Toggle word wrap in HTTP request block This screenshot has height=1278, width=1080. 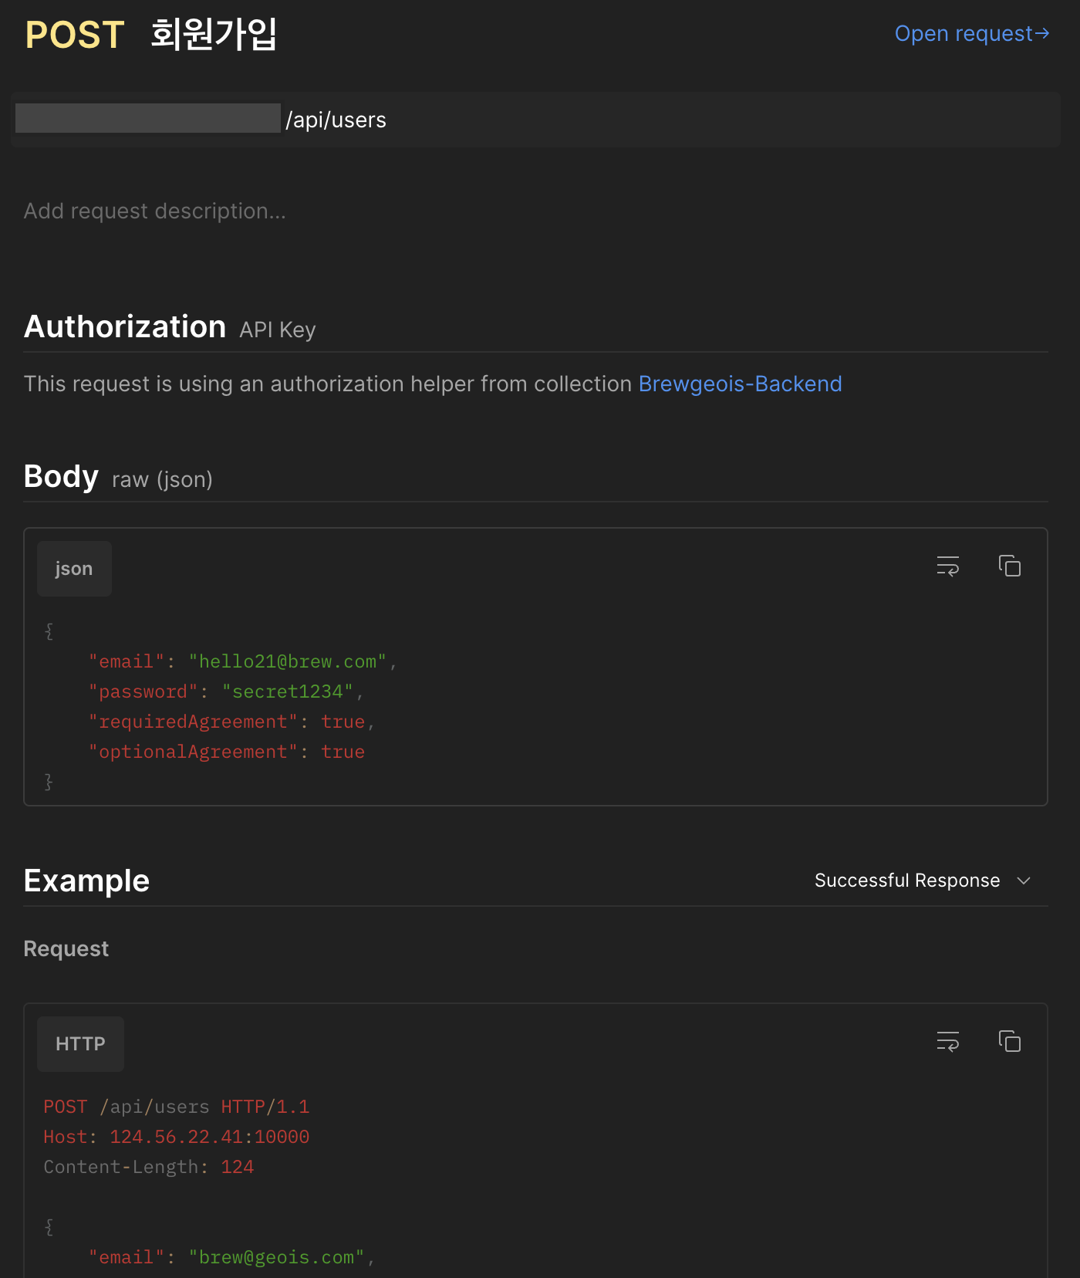(947, 1042)
